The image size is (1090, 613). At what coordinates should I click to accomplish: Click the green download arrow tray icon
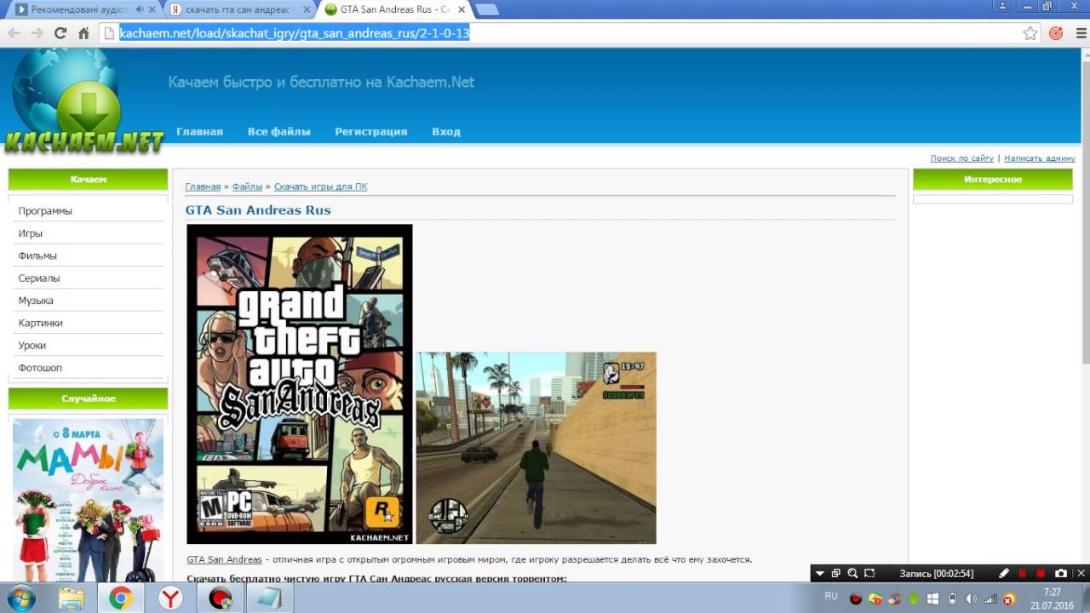pyautogui.click(x=914, y=599)
